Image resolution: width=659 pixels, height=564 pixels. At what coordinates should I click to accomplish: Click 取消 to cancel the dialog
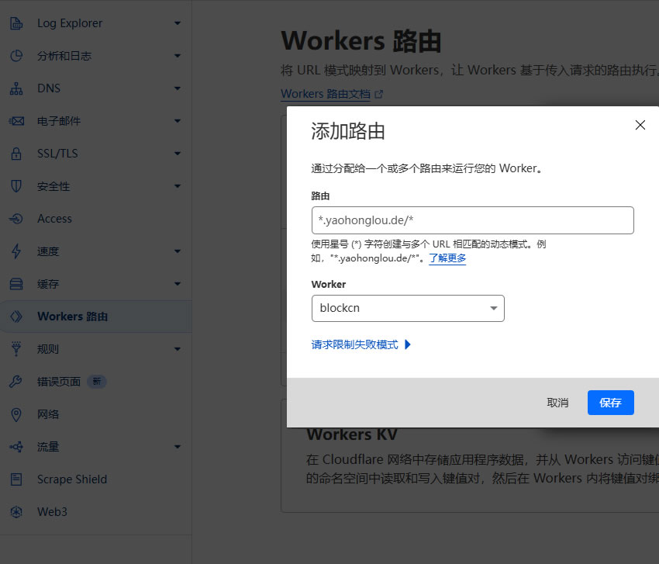pyautogui.click(x=557, y=403)
